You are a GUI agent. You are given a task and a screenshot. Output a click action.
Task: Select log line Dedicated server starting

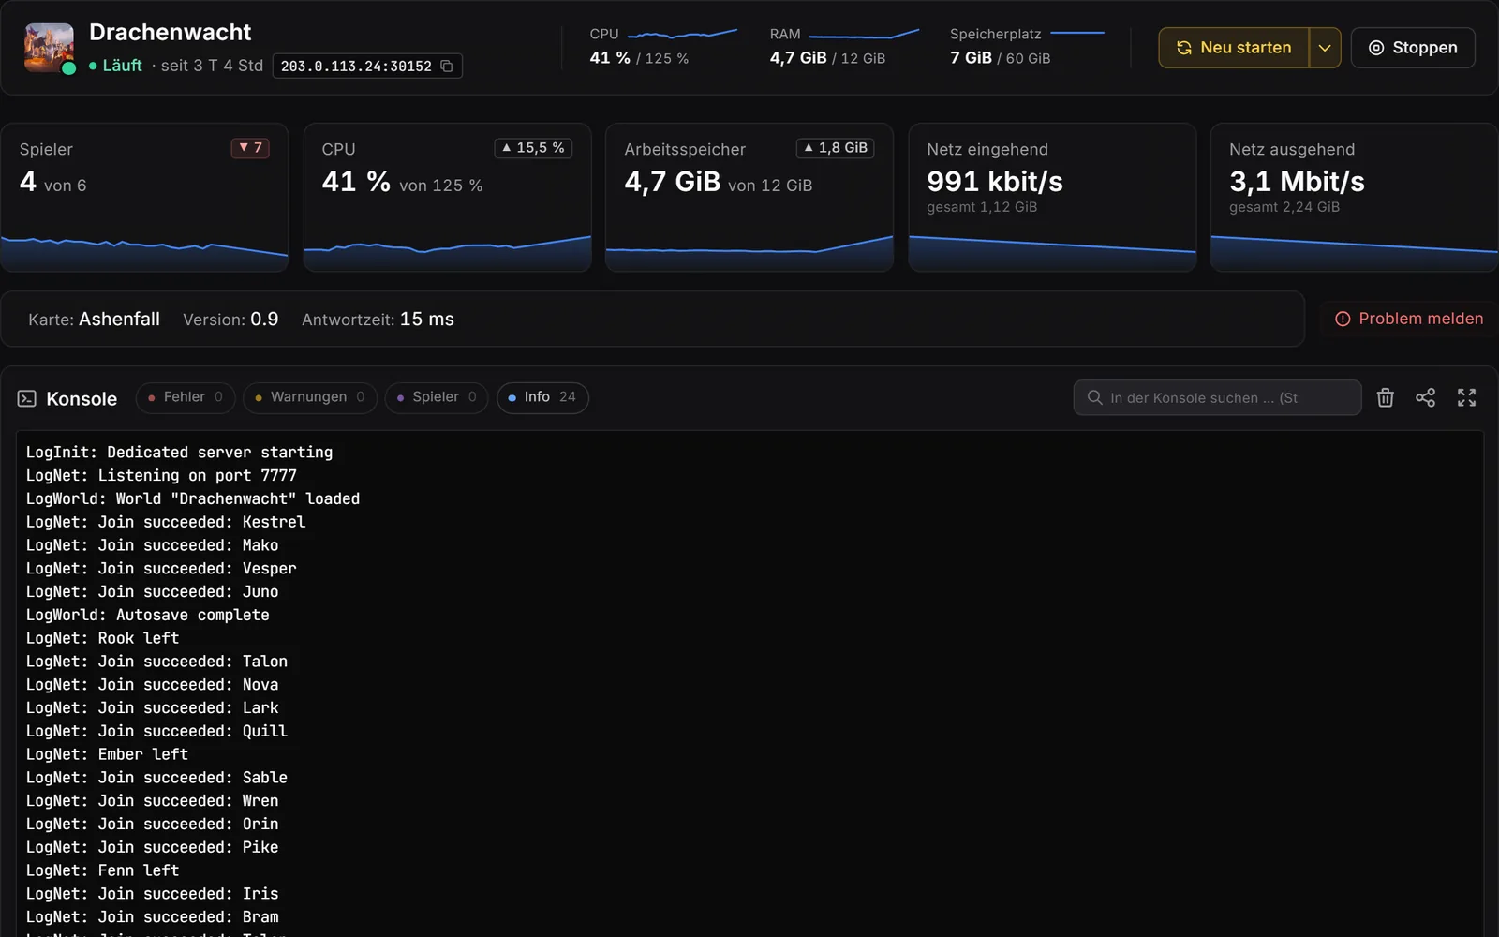pyautogui.click(x=179, y=453)
